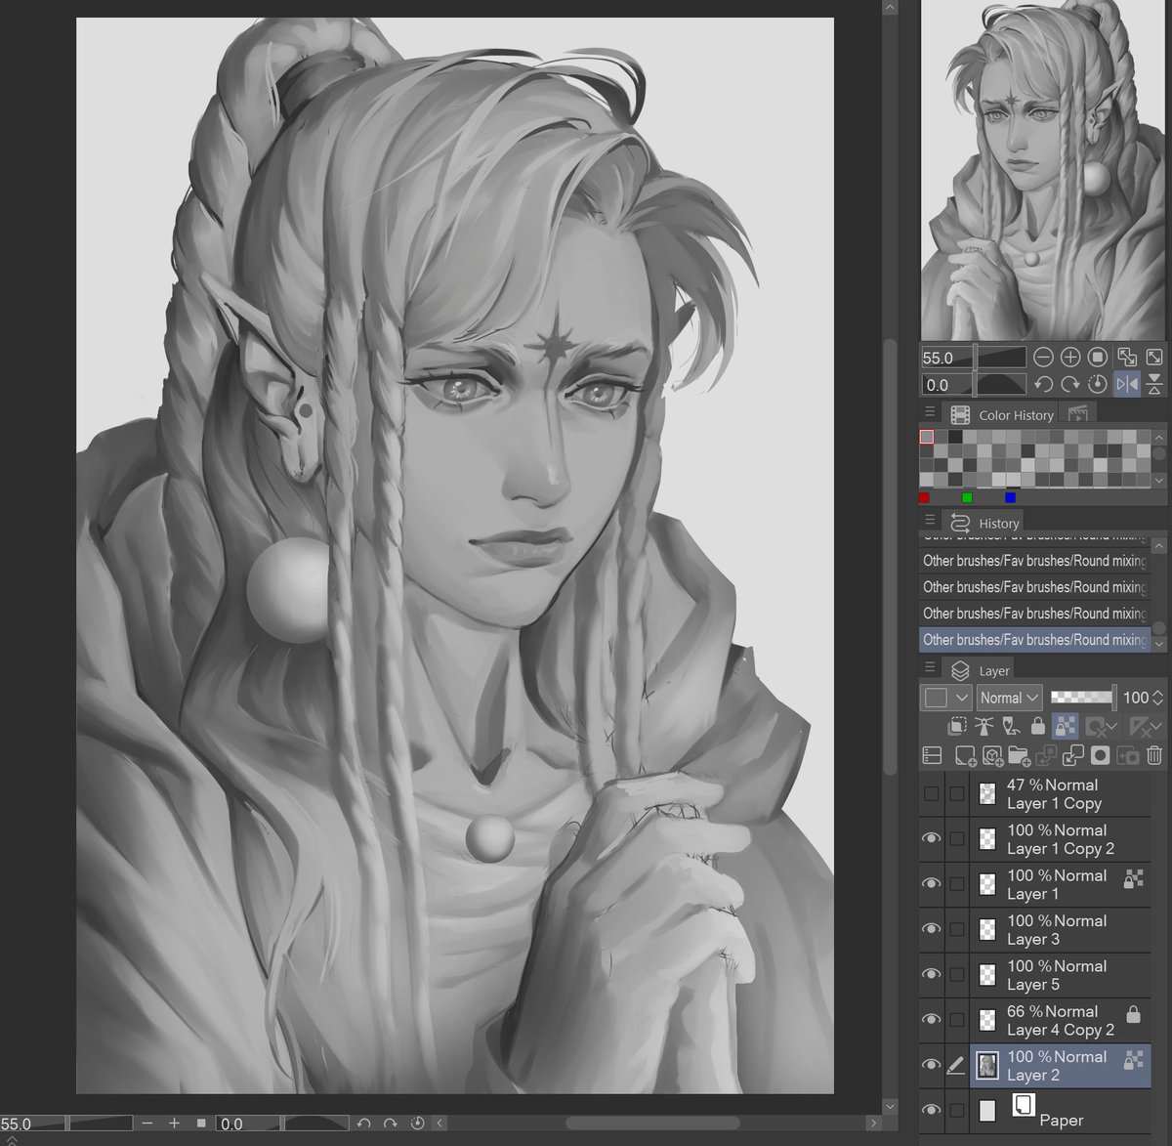Hide Layer 1 Copy 2
This screenshot has width=1172, height=1146.
[931, 838]
